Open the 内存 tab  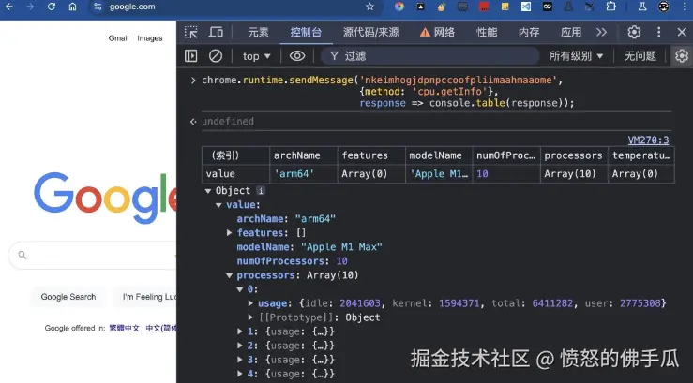pos(529,32)
